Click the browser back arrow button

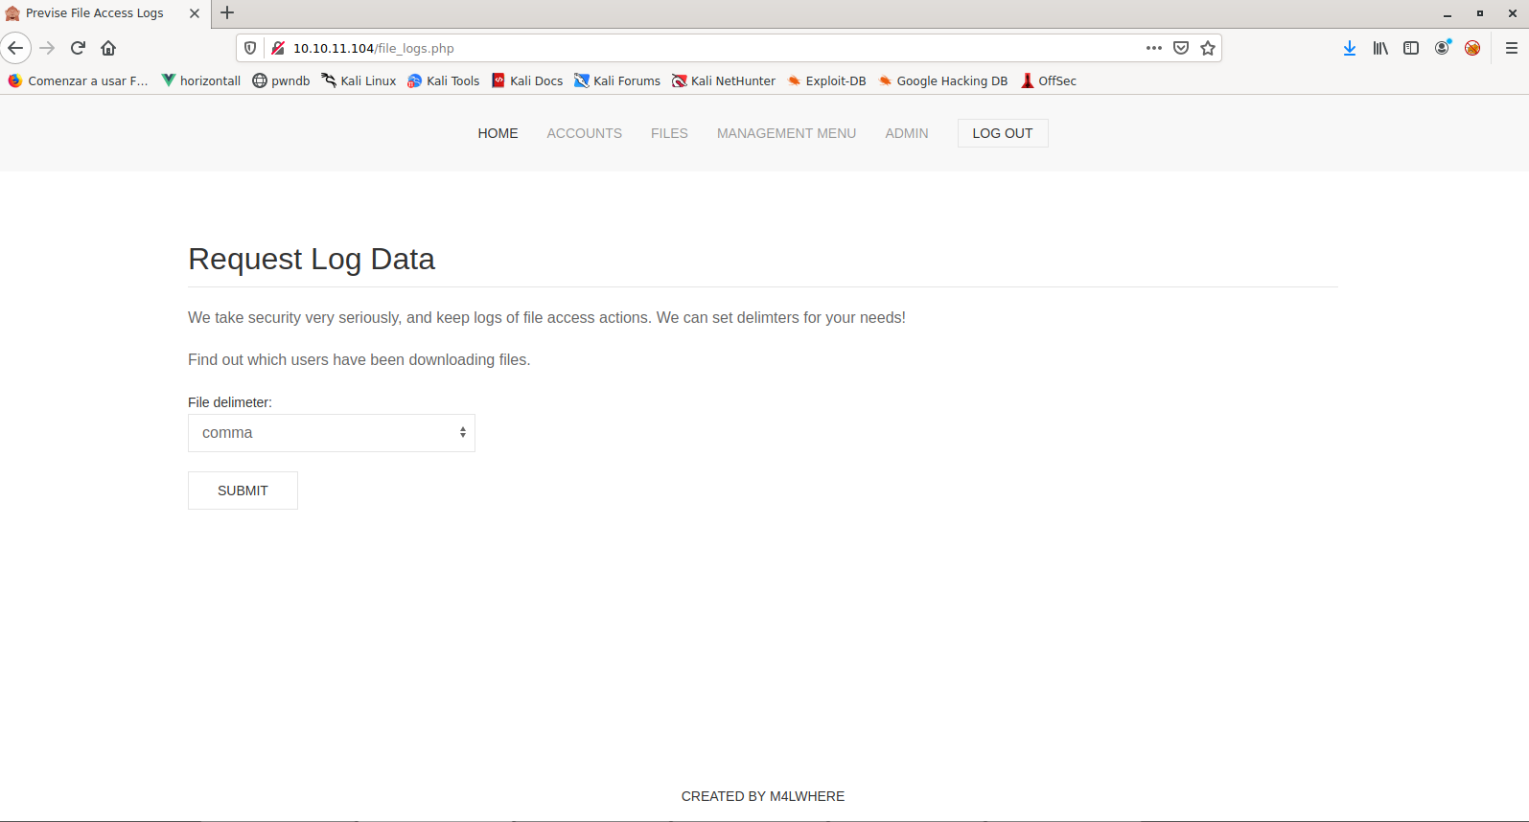point(16,48)
